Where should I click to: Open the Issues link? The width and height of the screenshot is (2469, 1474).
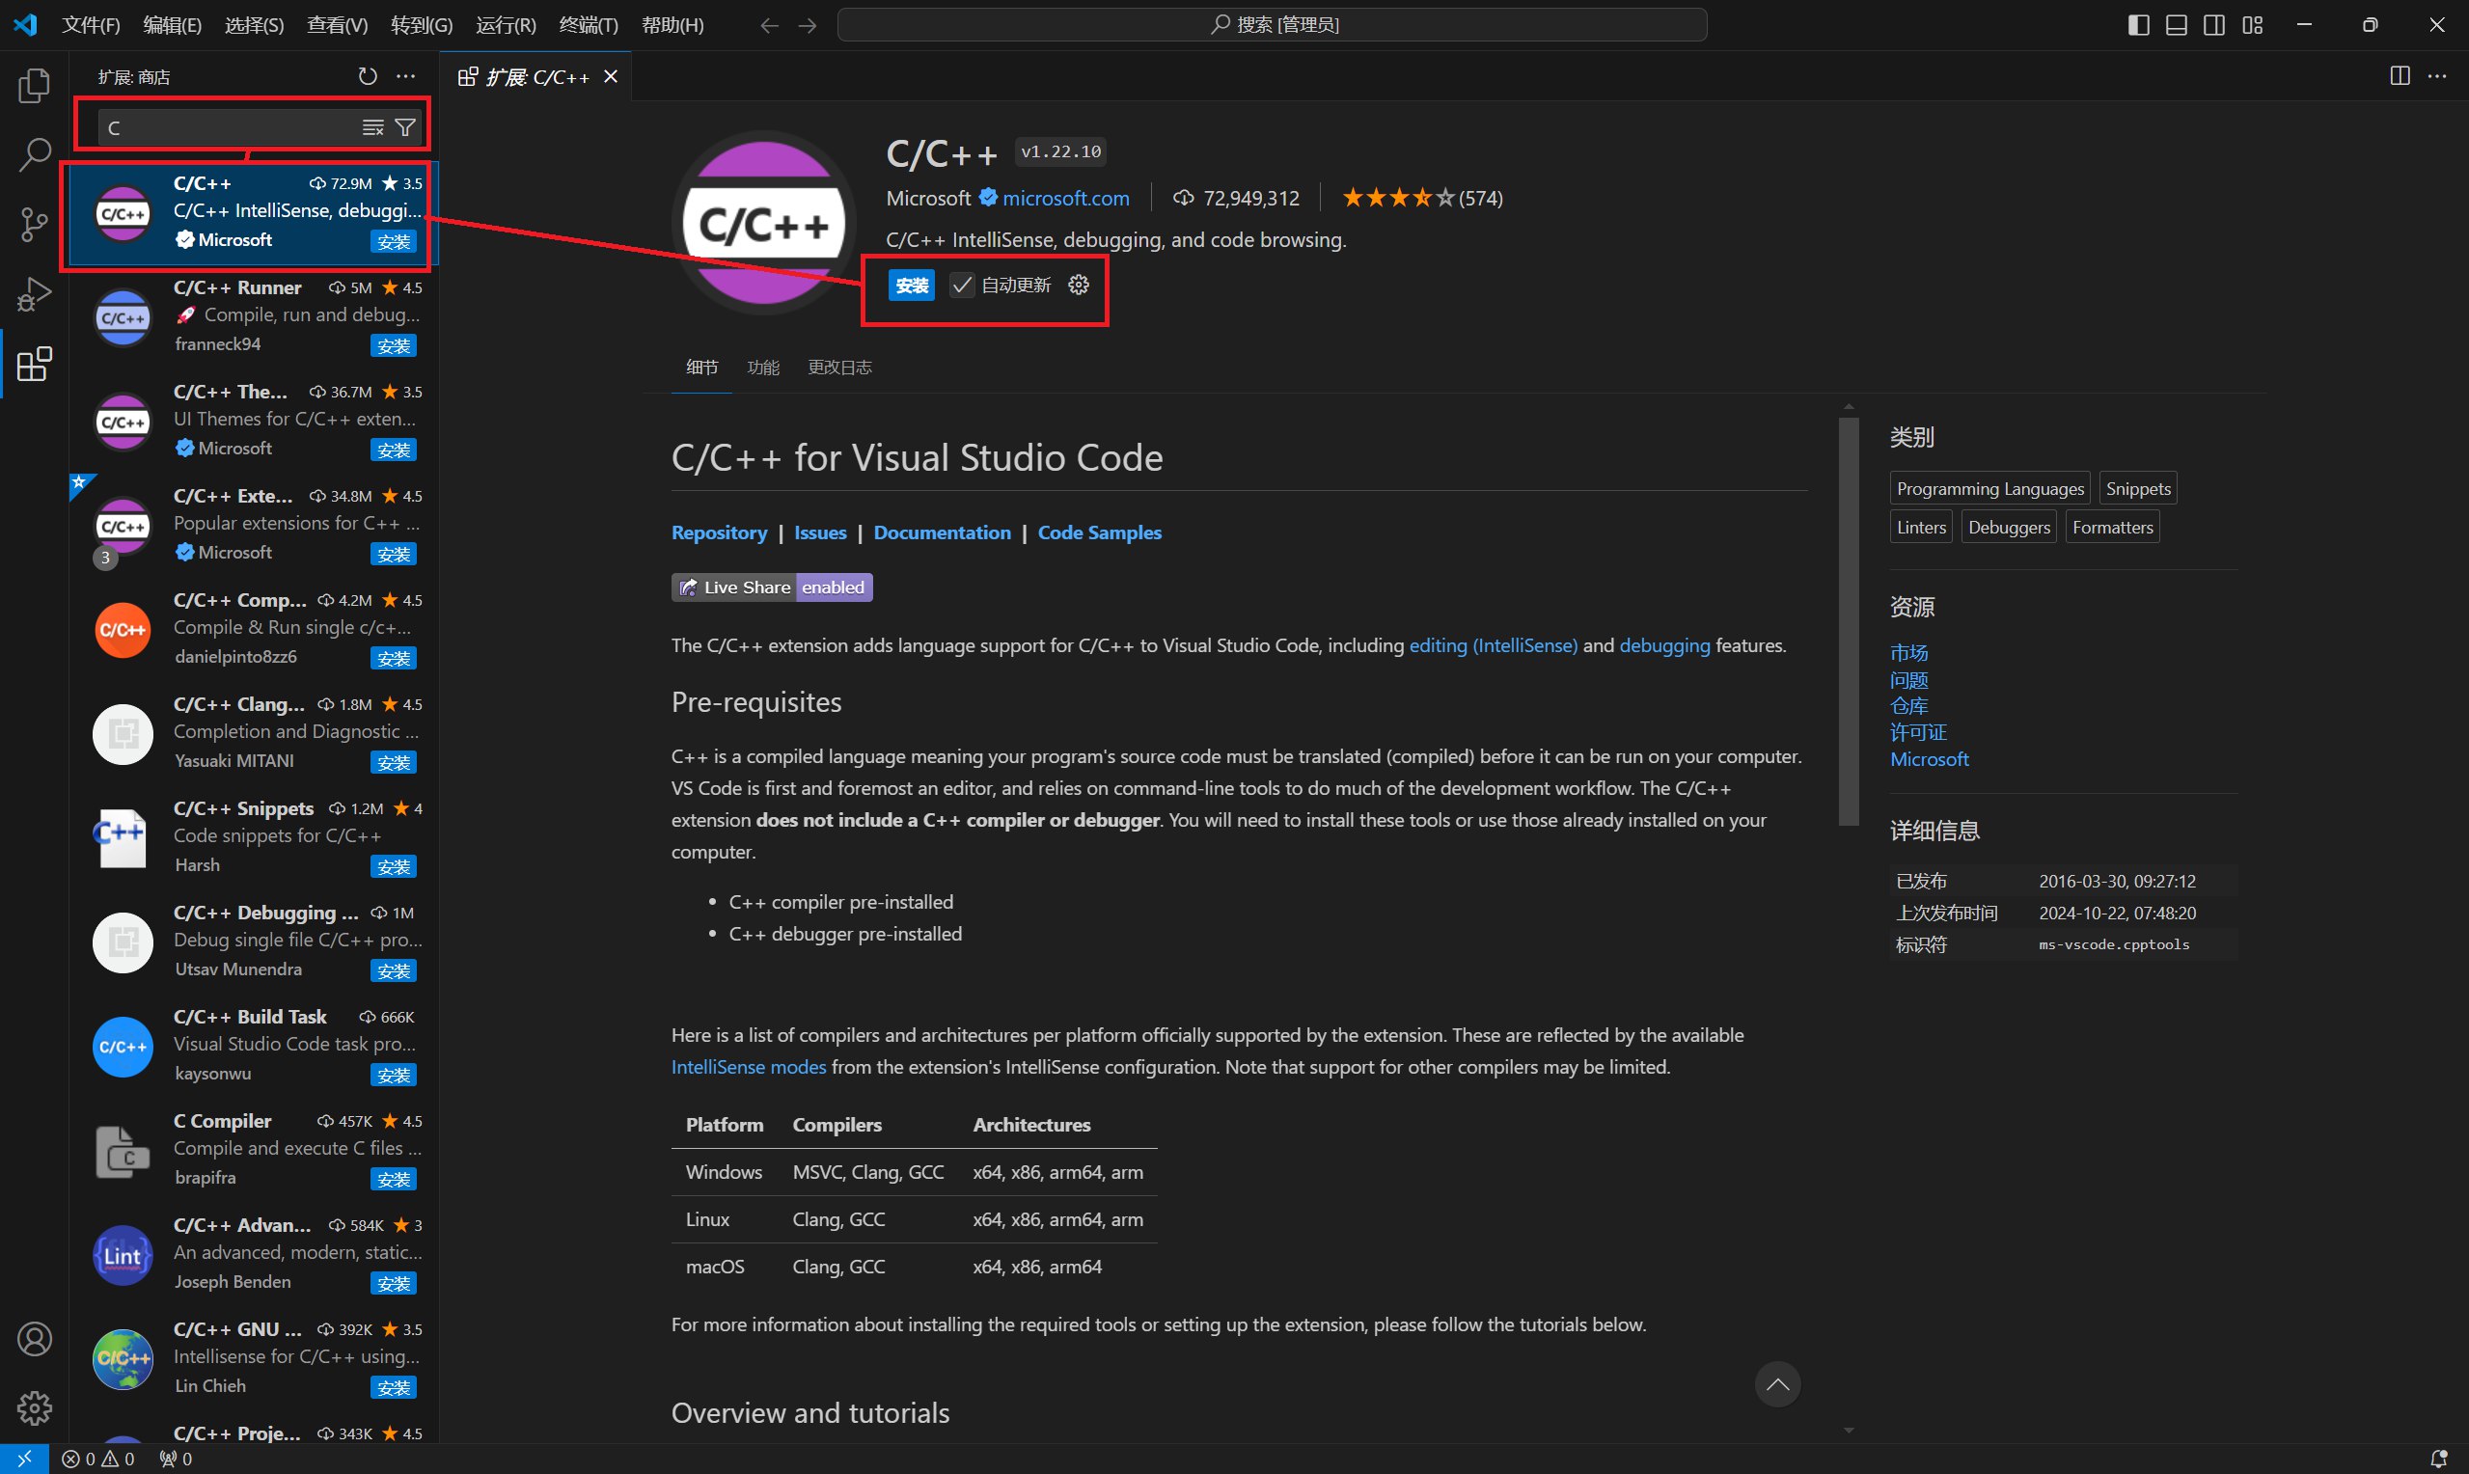coord(820,532)
